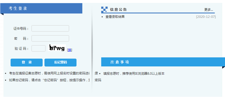Focus the 密码 password field

tap(50, 38)
